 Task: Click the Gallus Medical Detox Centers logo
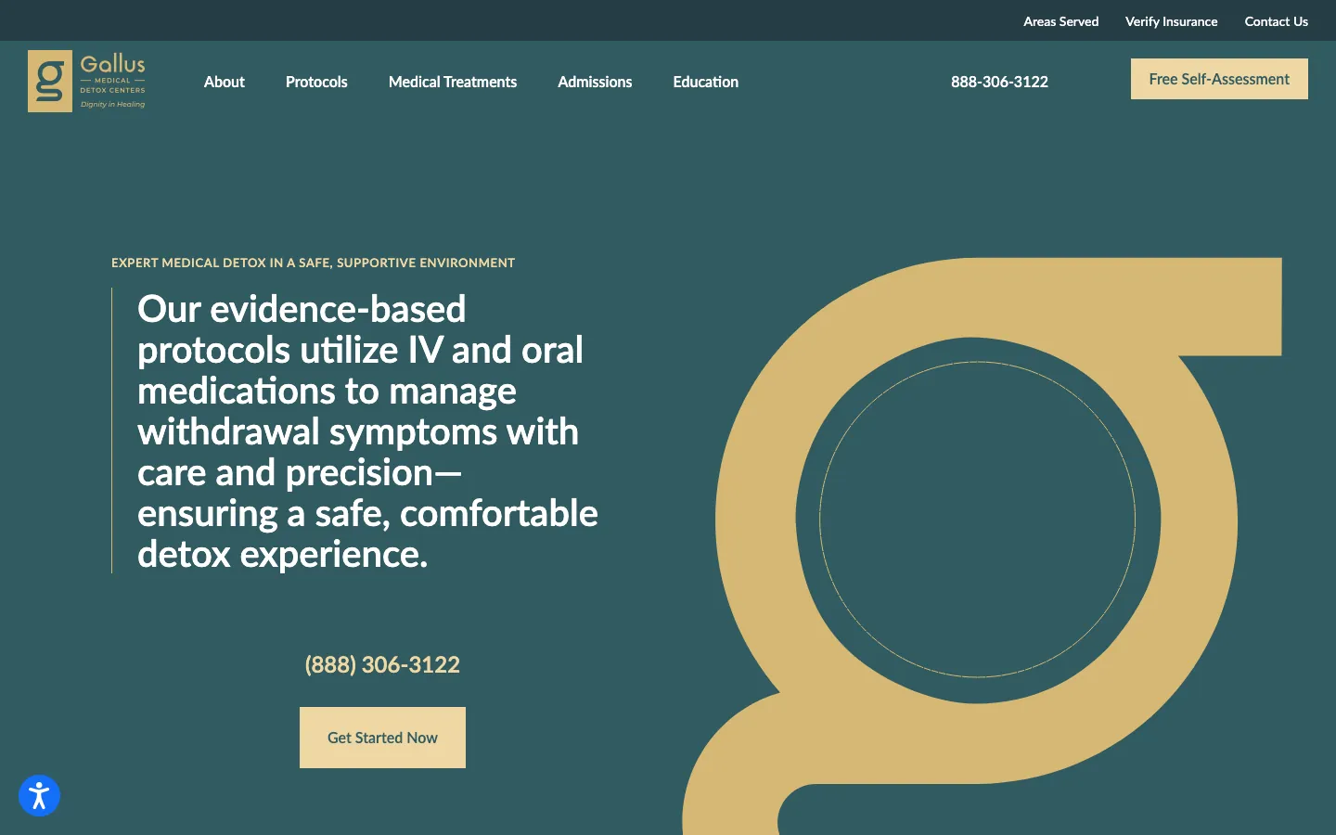tap(87, 81)
